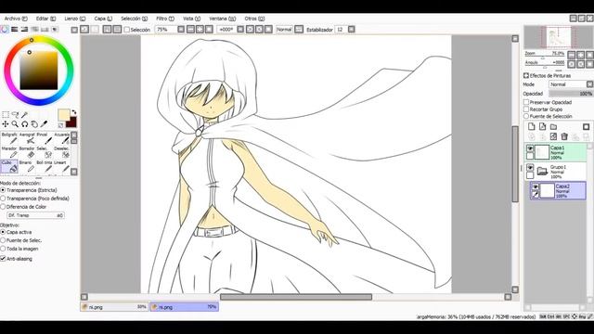The width and height of the screenshot is (594, 334).
Task: Choose the Deselec. deselection pen tool
Action: pos(62,152)
